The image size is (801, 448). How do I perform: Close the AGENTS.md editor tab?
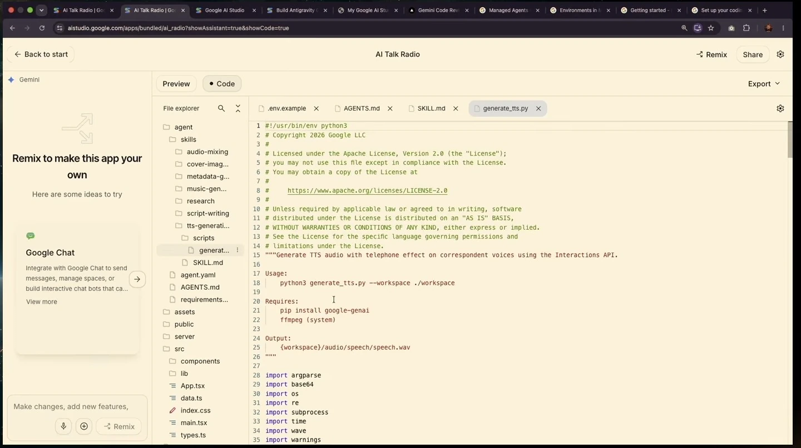coord(390,108)
